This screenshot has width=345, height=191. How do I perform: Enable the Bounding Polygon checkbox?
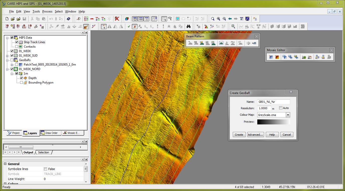pos(21,83)
